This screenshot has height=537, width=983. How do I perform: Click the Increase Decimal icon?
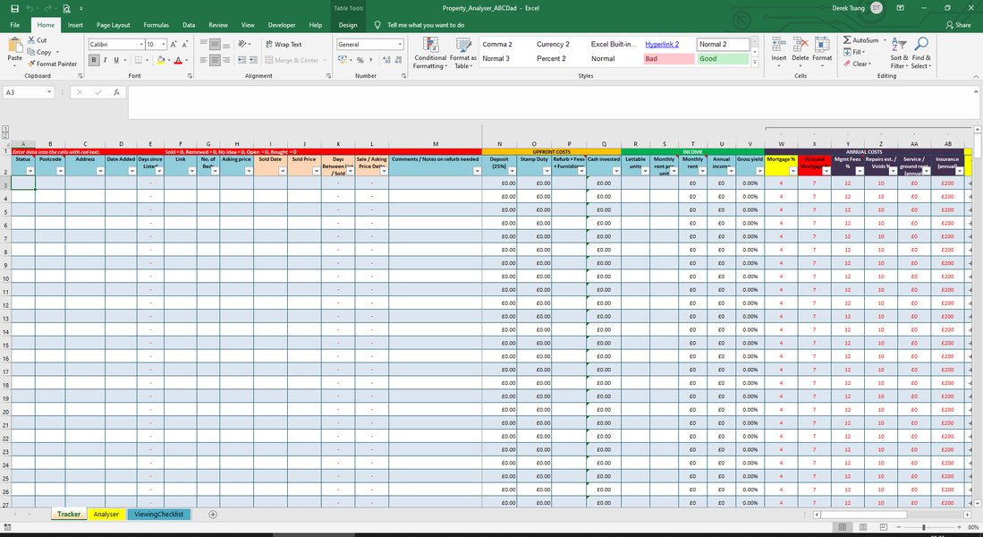386,60
